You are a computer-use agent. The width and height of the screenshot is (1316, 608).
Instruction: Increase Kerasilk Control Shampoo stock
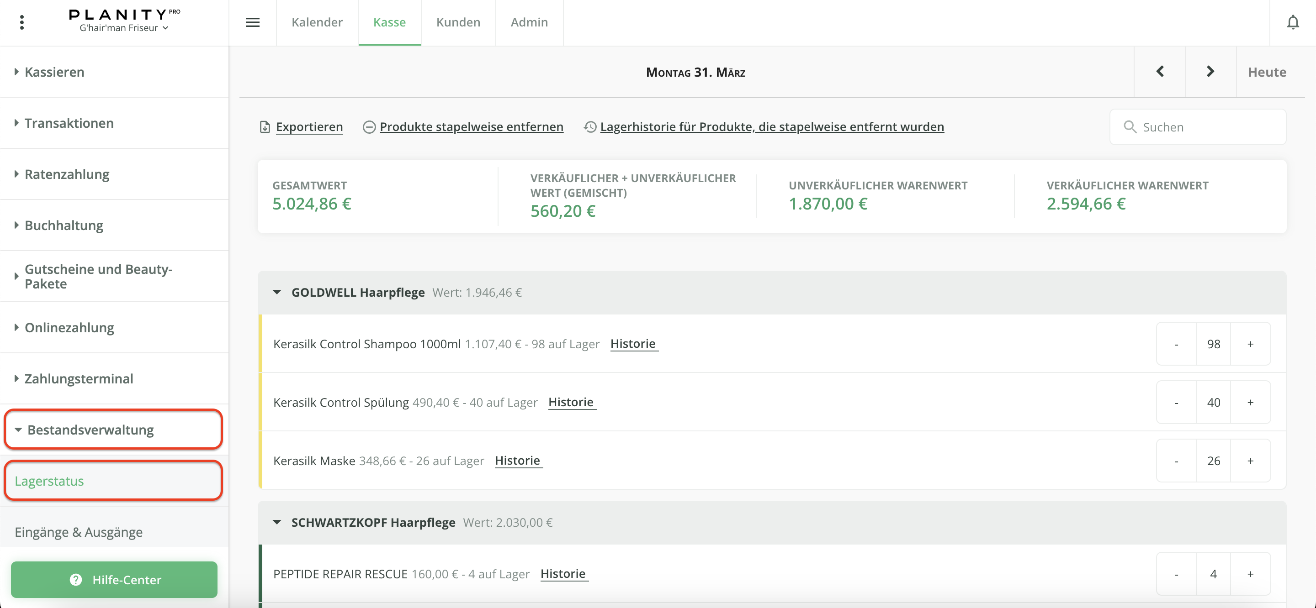click(x=1250, y=344)
